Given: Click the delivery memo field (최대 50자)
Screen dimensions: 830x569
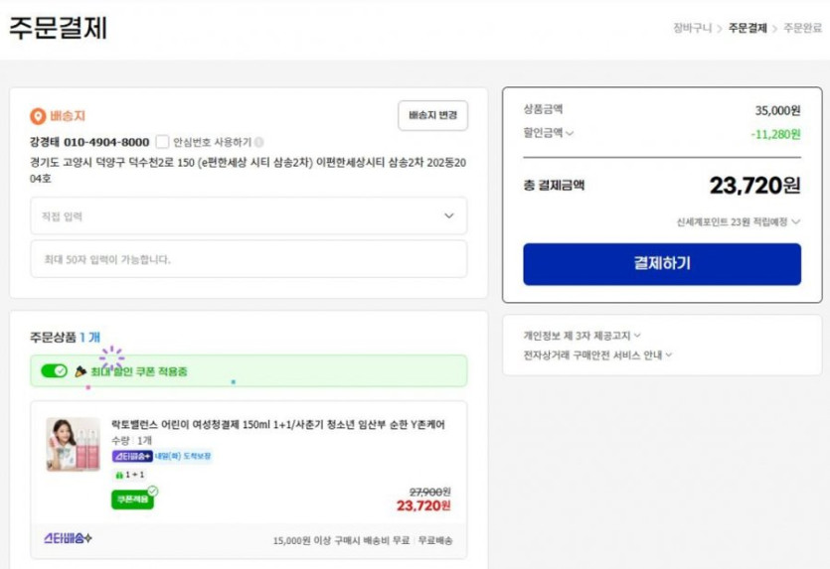Looking at the screenshot, I should [249, 259].
